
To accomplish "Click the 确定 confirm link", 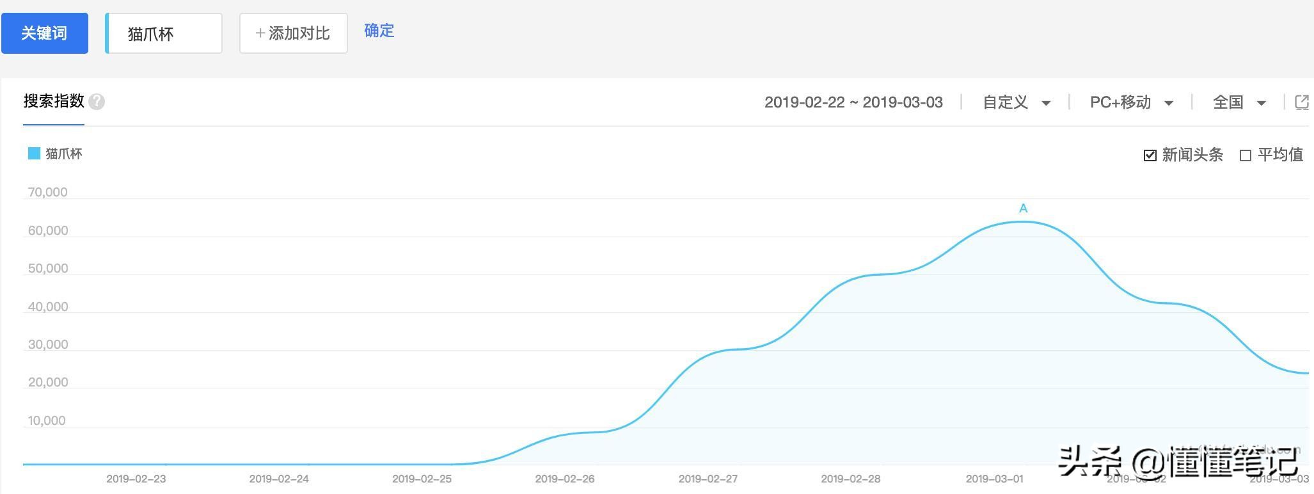I will [379, 31].
